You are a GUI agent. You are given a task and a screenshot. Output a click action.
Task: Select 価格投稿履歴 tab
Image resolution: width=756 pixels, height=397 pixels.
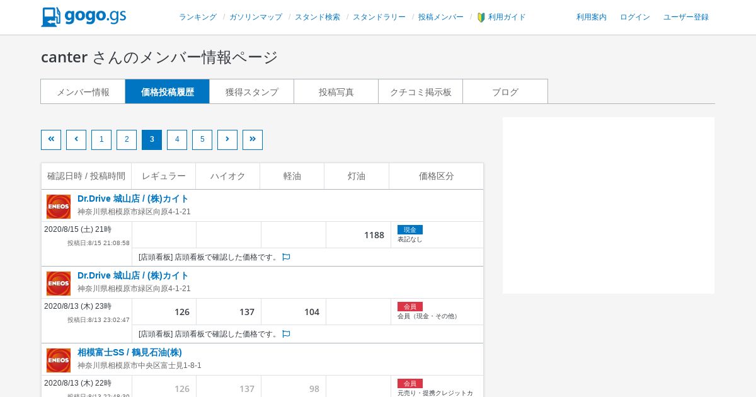point(168,91)
